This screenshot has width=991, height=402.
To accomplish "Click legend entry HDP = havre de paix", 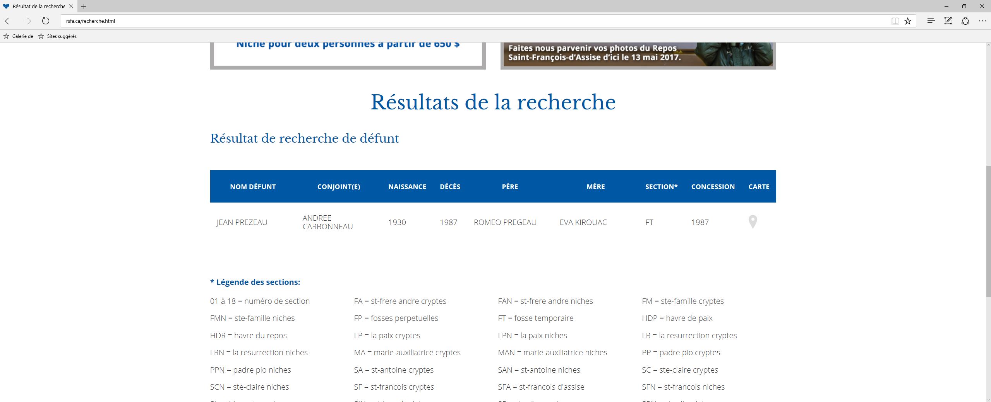I will (x=677, y=318).
